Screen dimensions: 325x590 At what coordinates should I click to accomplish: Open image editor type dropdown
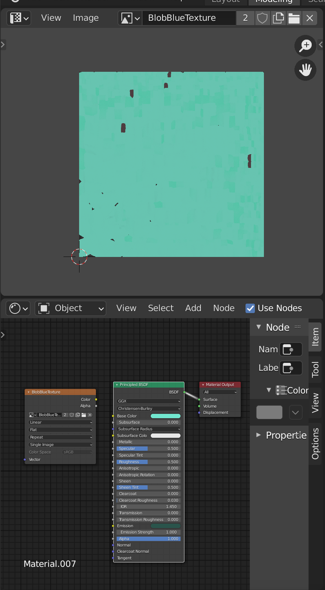pyautogui.click(x=19, y=18)
